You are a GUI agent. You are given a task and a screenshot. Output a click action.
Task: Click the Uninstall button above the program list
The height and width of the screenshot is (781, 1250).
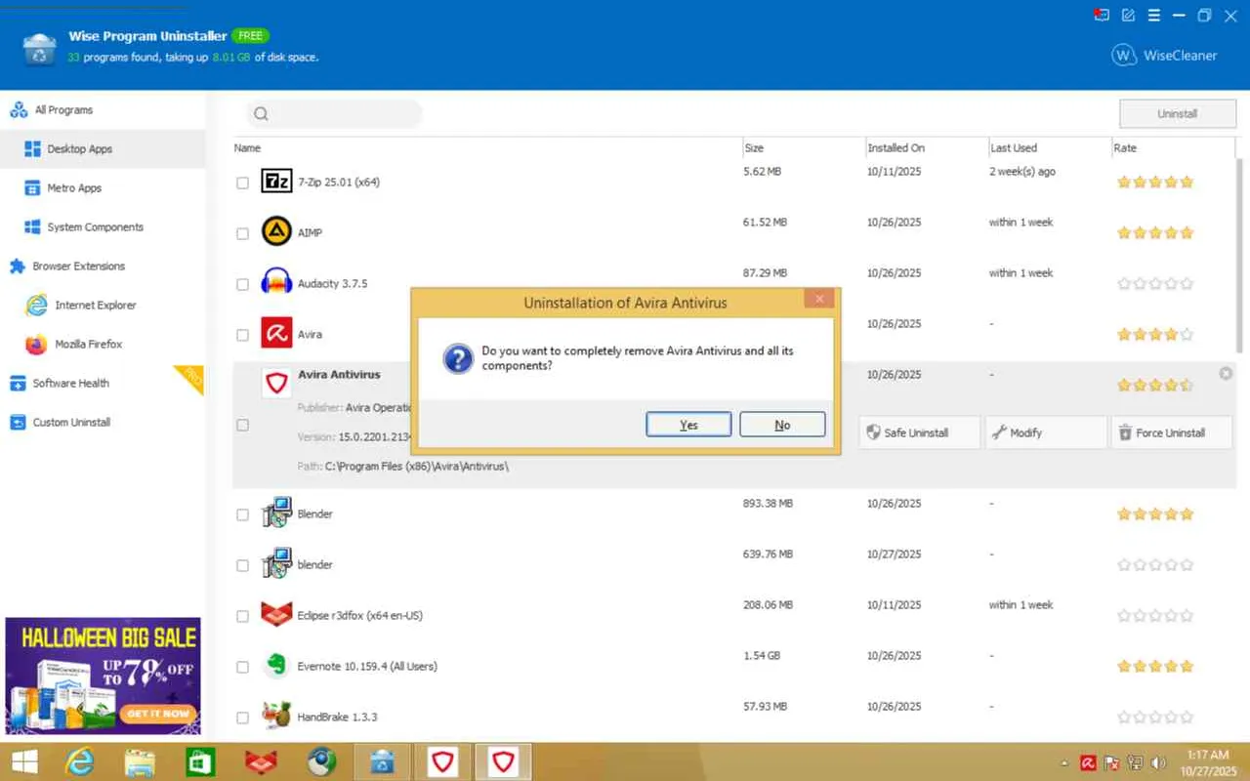1177,114
